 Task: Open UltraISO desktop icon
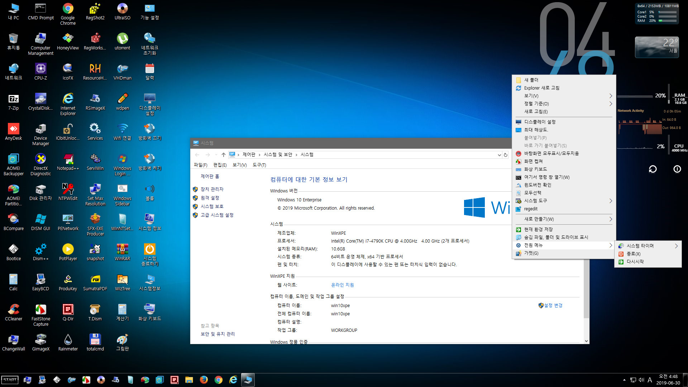122,11
